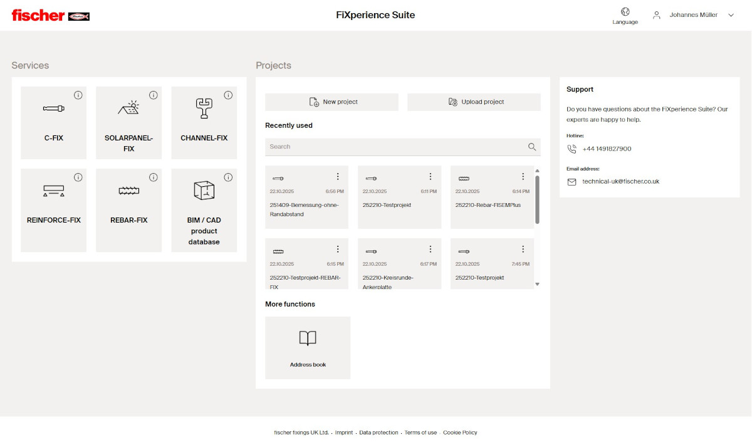Click the Upload project button
Viewport: 752px width, 447px height.
(x=474, y=102)
